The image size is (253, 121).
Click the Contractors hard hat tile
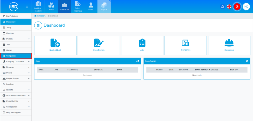[229, 45]
